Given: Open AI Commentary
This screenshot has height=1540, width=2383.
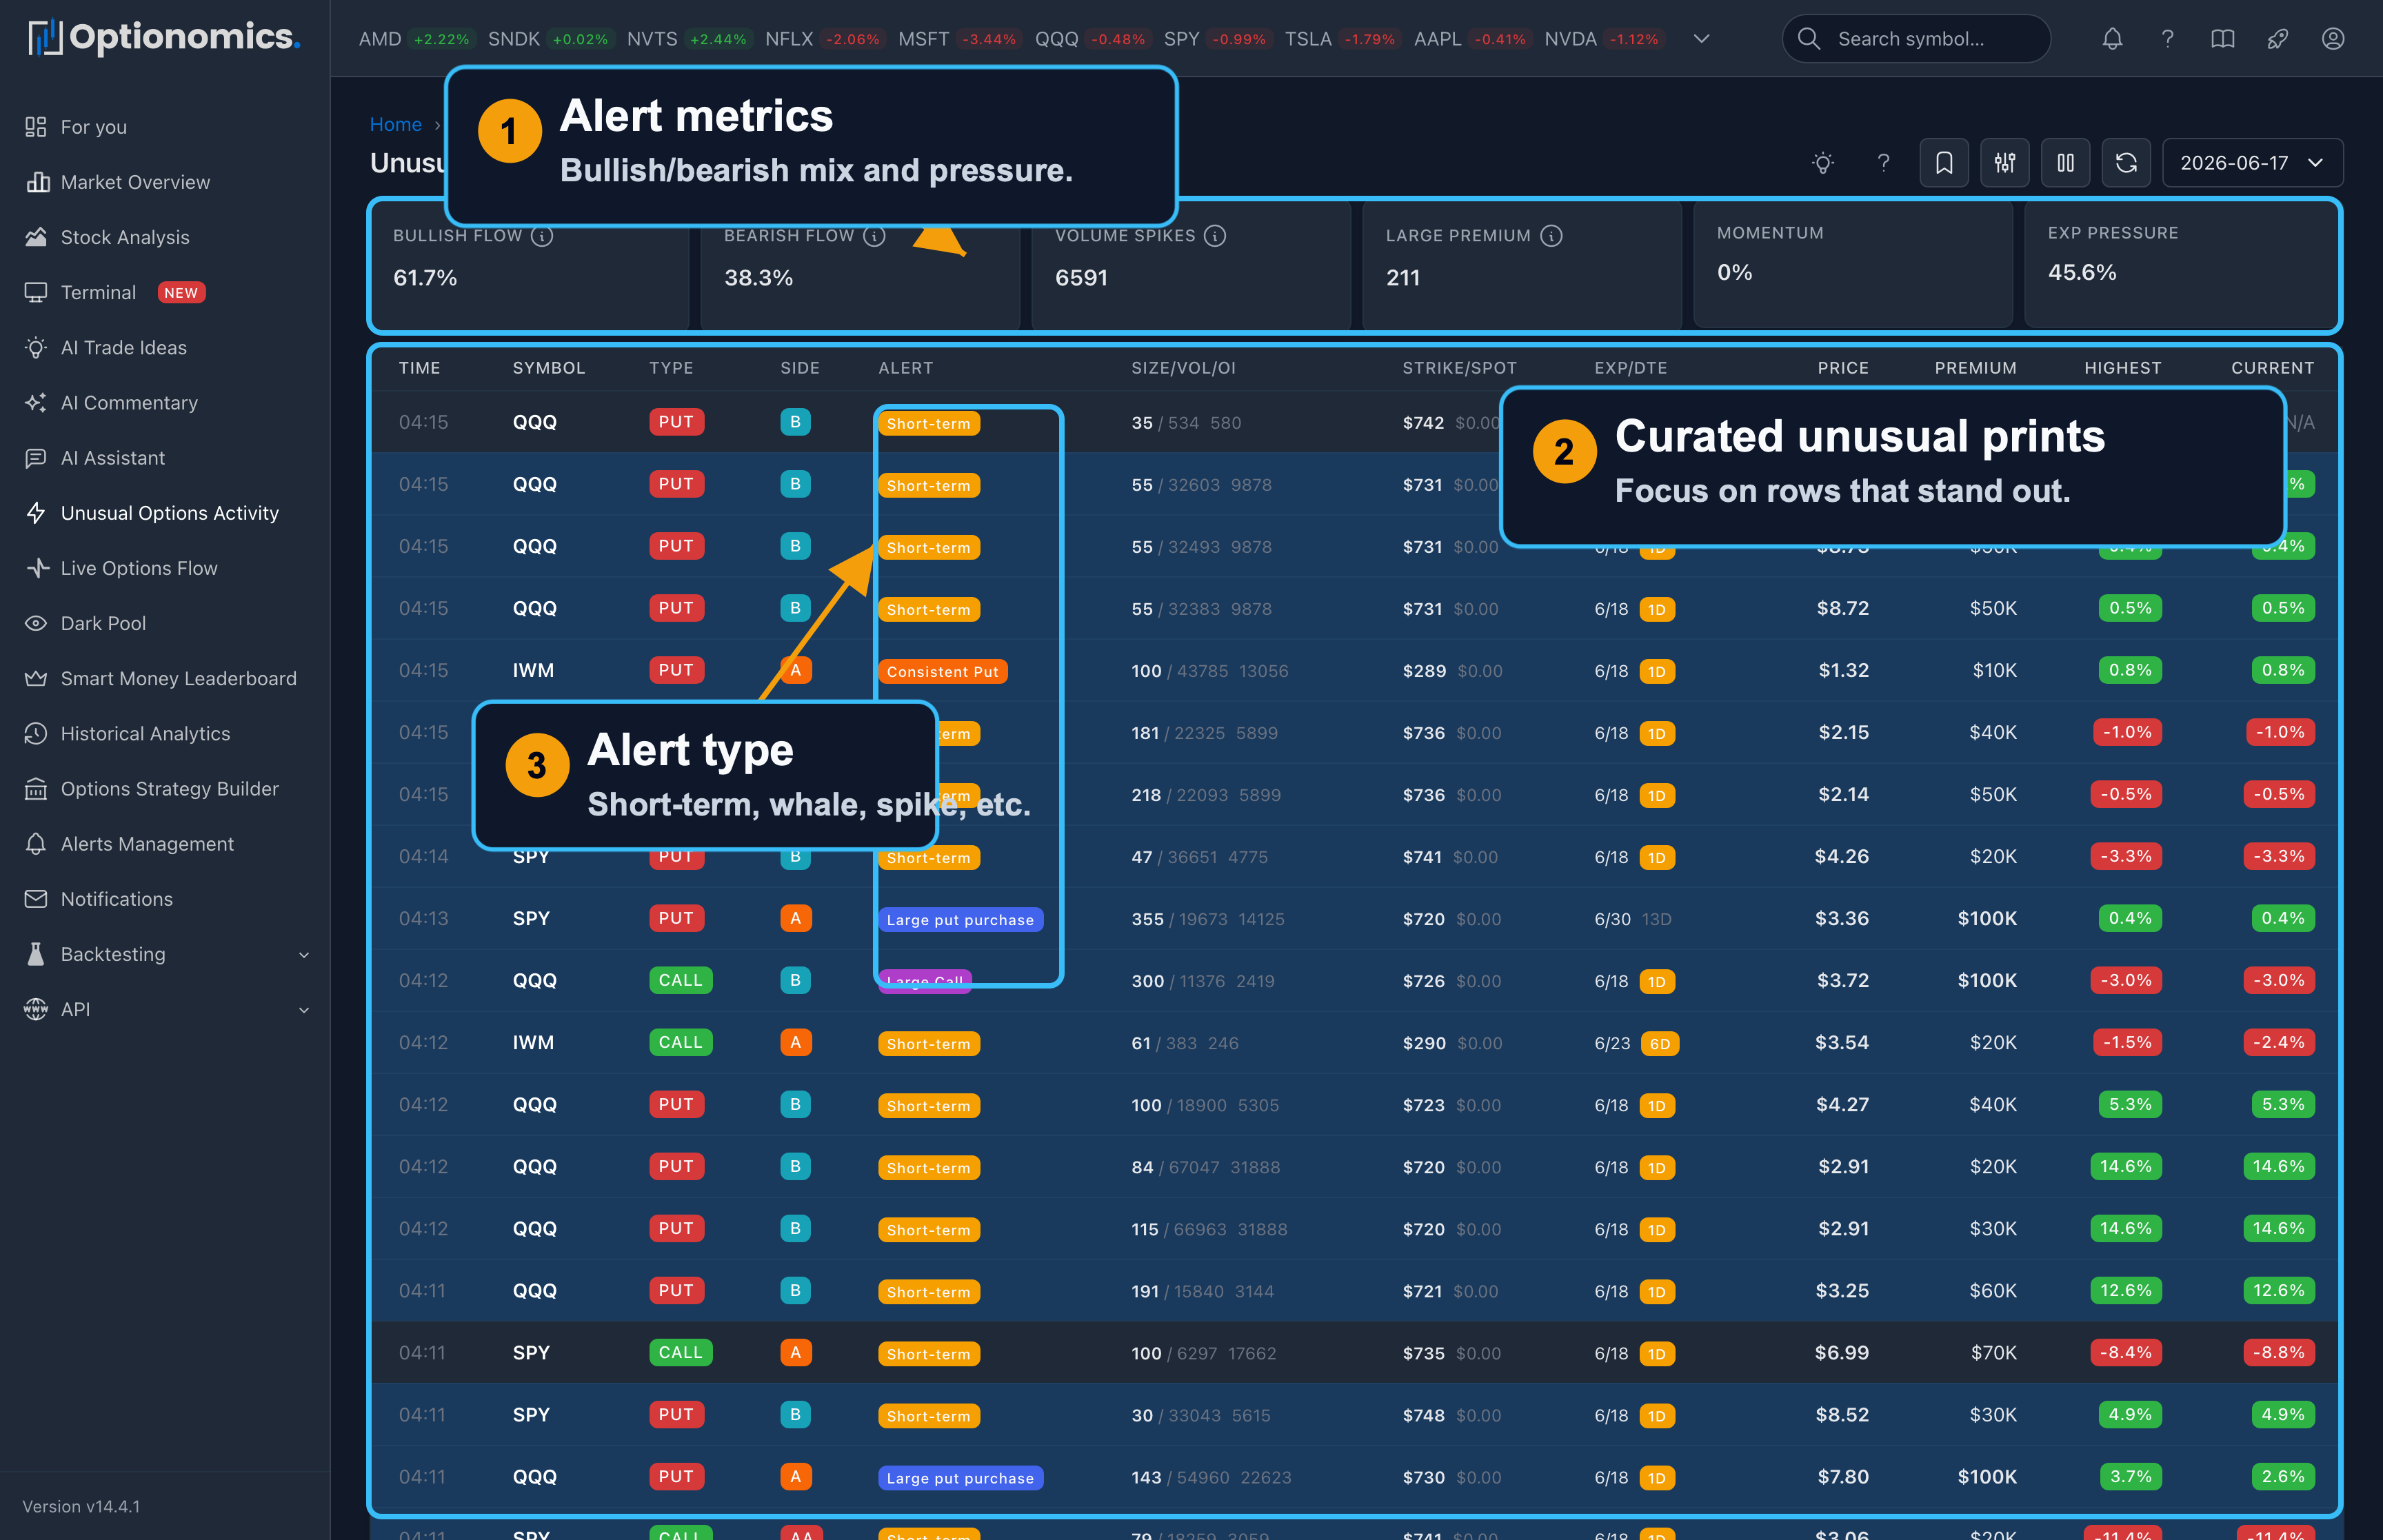Looking at the screenshot, I should pos(129,402).
